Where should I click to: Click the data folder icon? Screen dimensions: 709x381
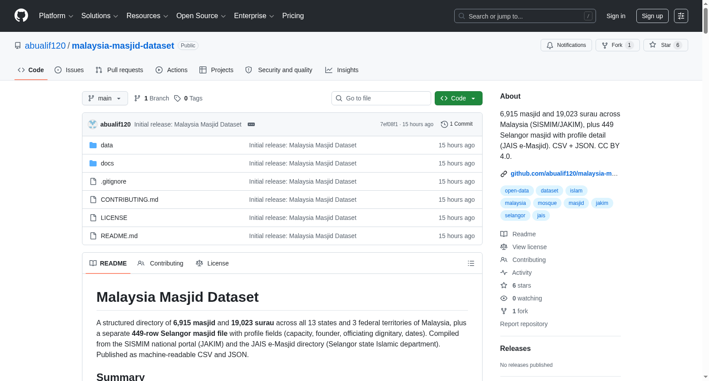click(x=93, y=145)
